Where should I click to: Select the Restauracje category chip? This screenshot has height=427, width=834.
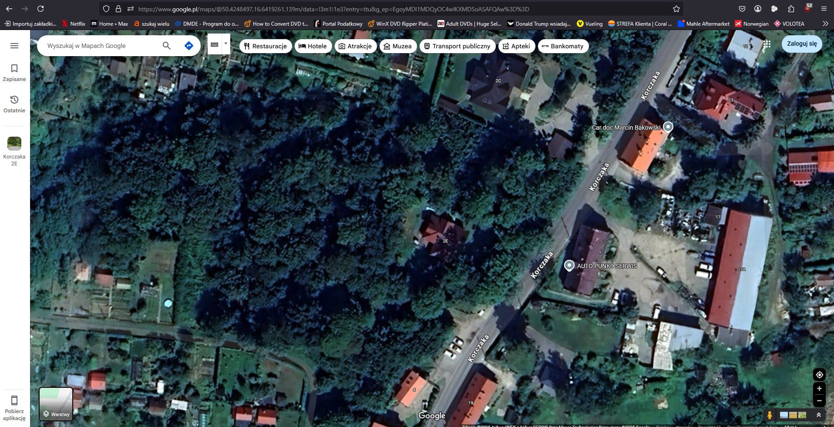pyautogui.click(x=266, y=46)
